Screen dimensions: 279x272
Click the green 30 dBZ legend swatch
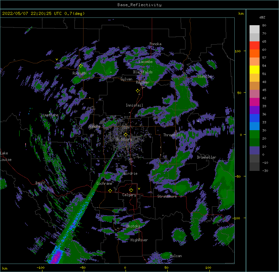pyautogui.click(x=254, y=134)
